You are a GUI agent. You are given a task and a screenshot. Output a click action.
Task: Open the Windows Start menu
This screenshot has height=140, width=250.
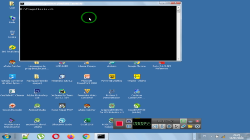coord(7,136)
